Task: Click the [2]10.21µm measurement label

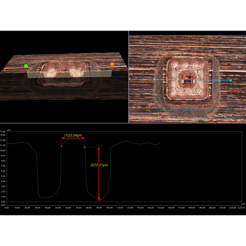Action: 99,165
